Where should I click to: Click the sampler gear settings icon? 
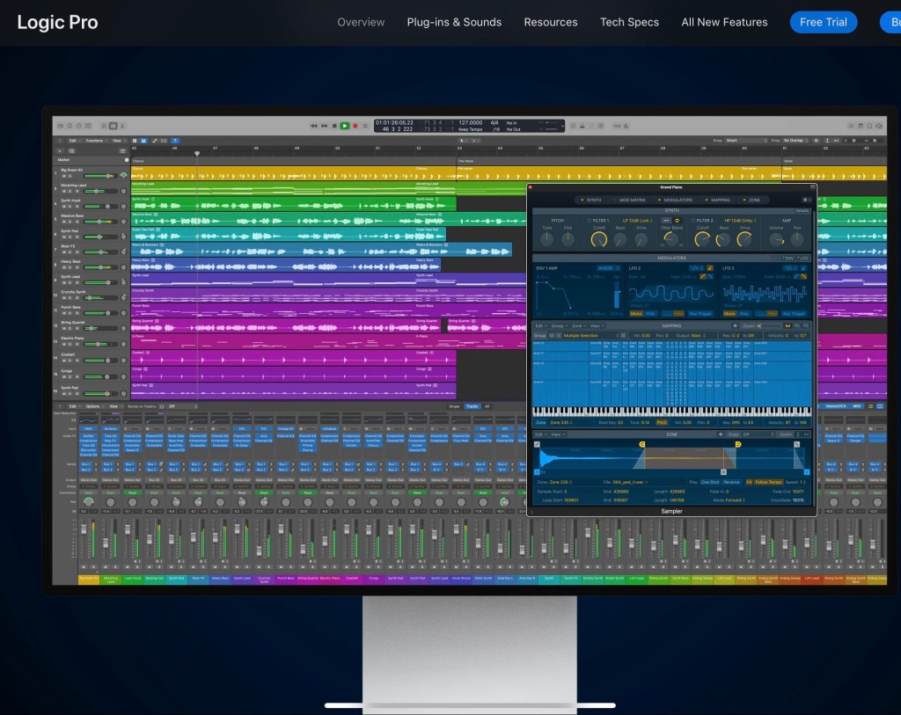[806, 200]
